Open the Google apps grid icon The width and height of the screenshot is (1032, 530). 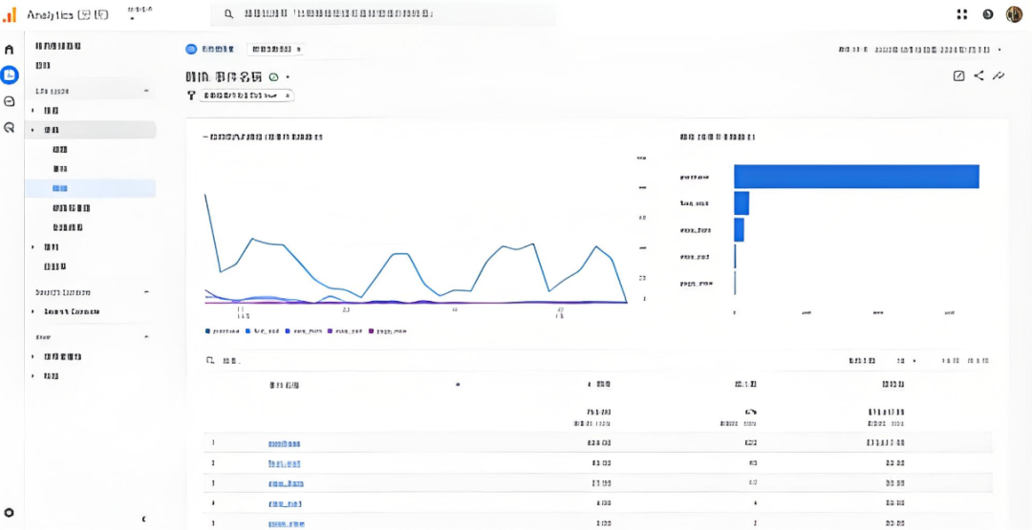[x=962, y=14]
